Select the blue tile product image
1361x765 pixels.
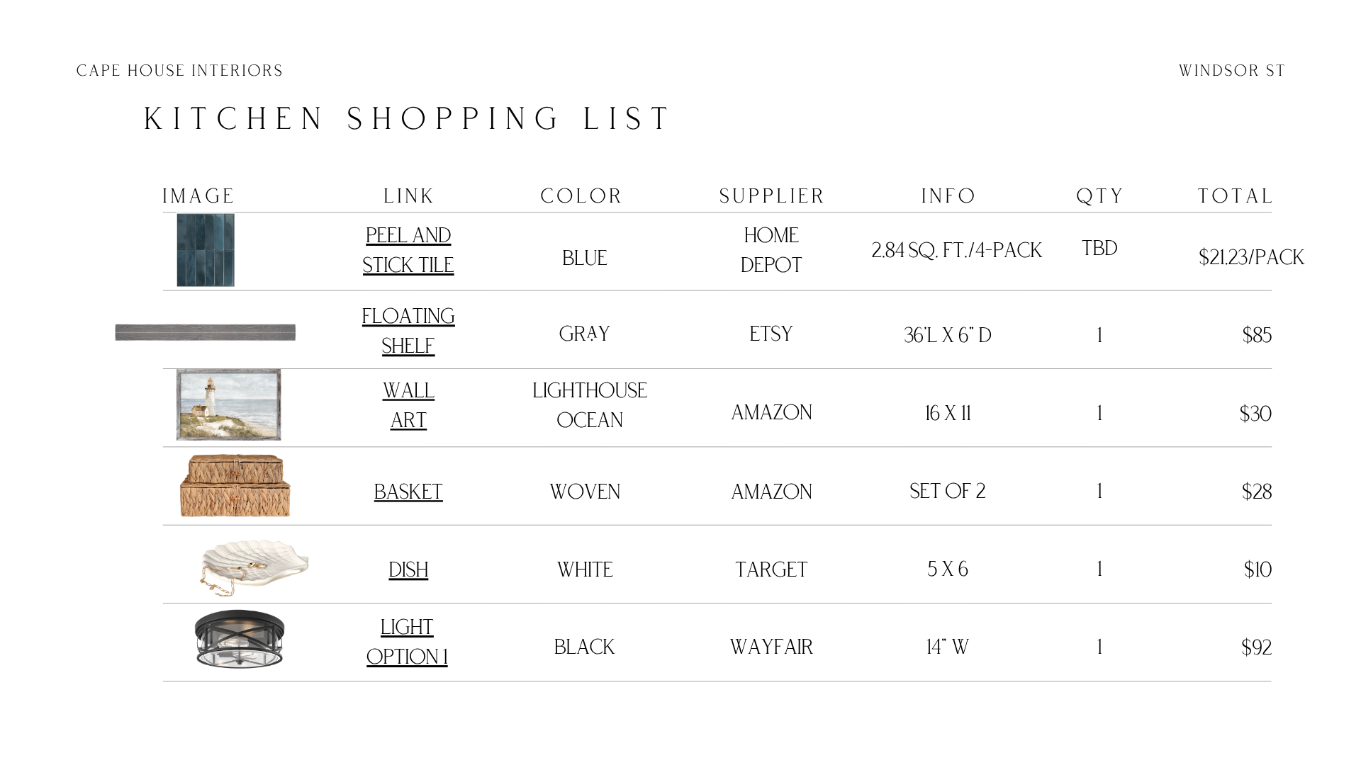pyautogui.click(x=206, y=250)
